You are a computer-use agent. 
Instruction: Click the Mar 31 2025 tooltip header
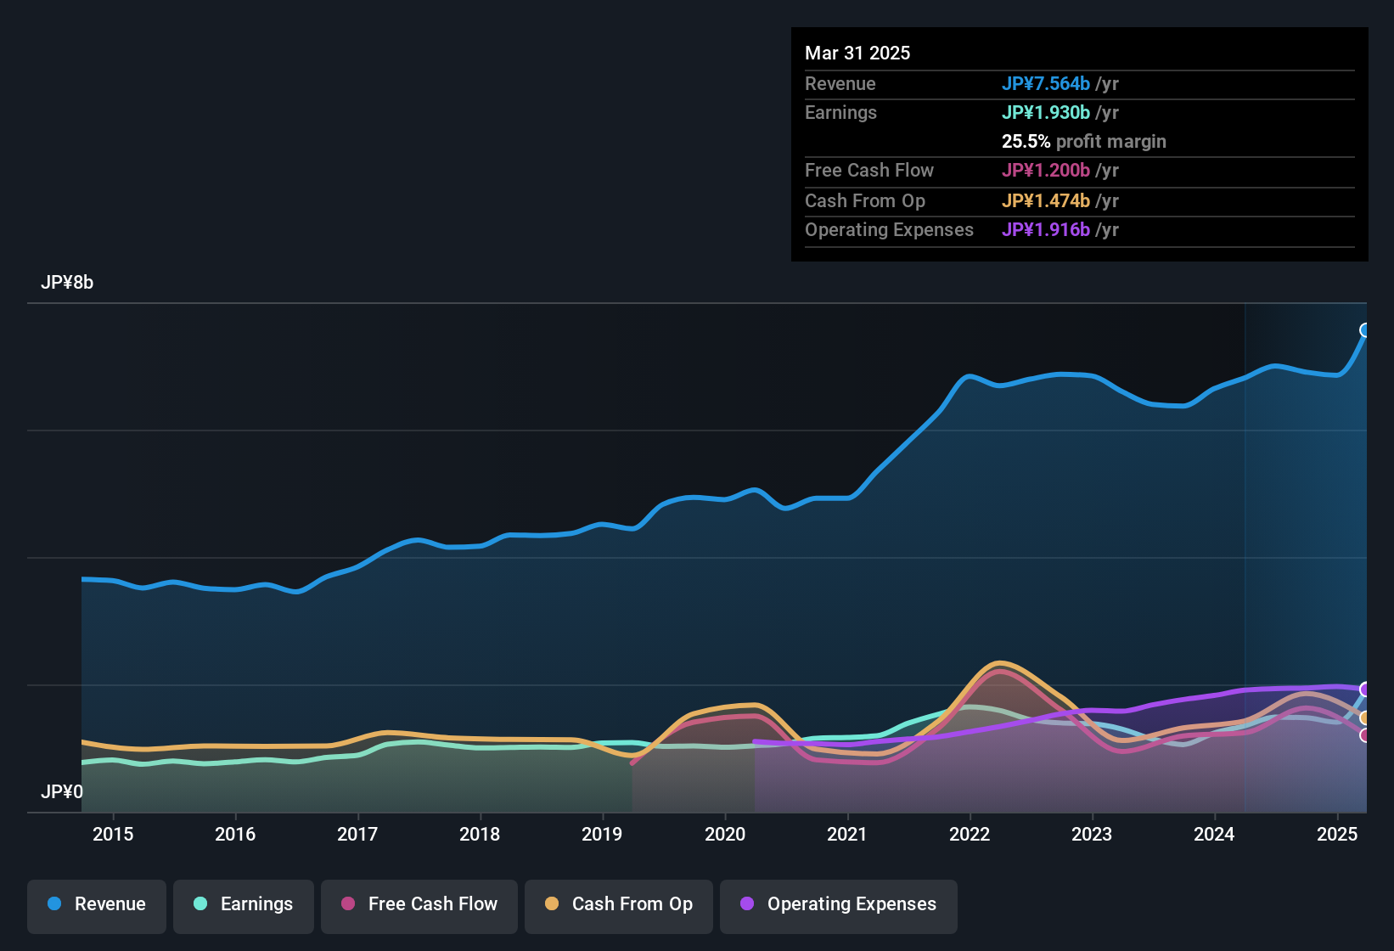pos(857,53)
